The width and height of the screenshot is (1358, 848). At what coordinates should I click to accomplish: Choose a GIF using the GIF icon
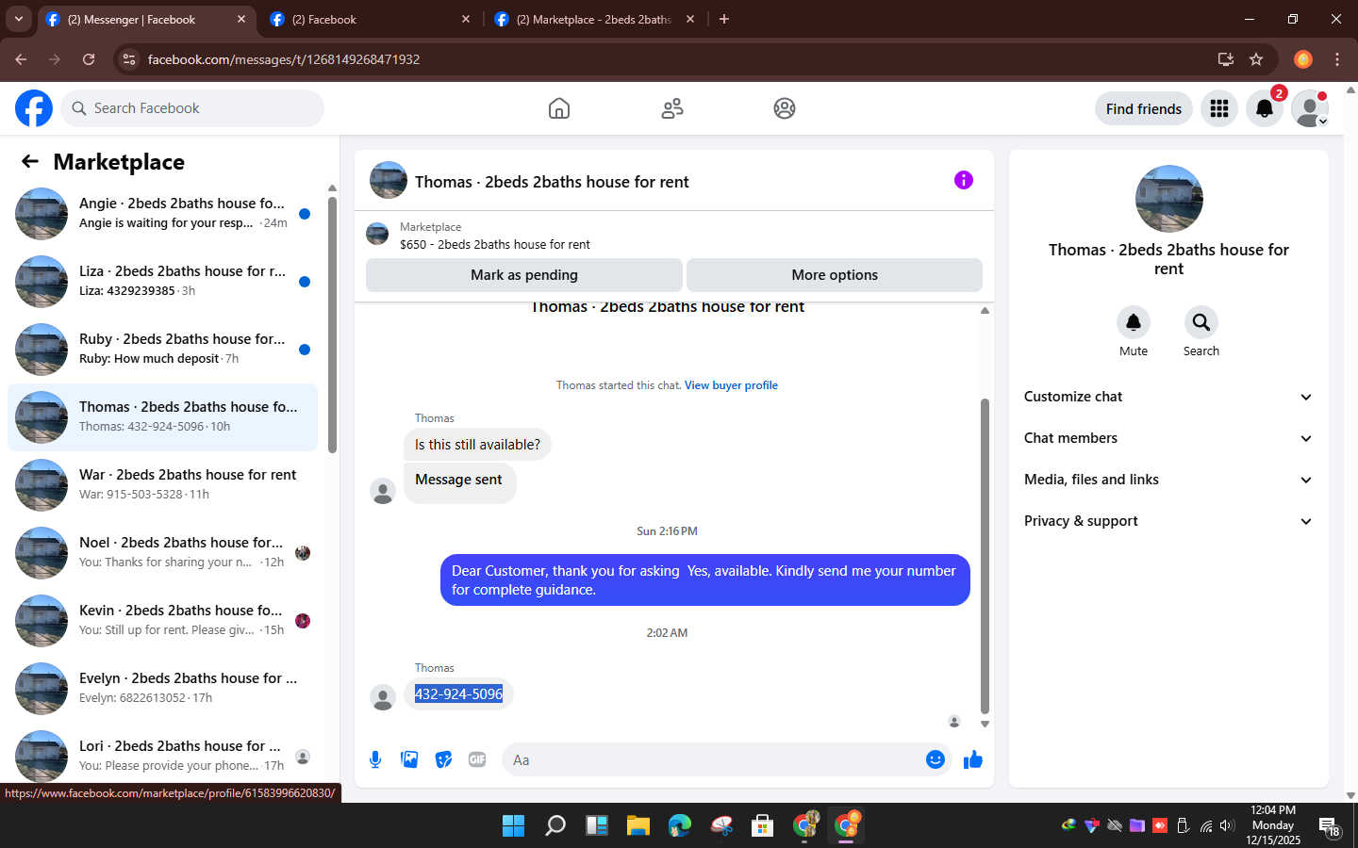(477, 759)
